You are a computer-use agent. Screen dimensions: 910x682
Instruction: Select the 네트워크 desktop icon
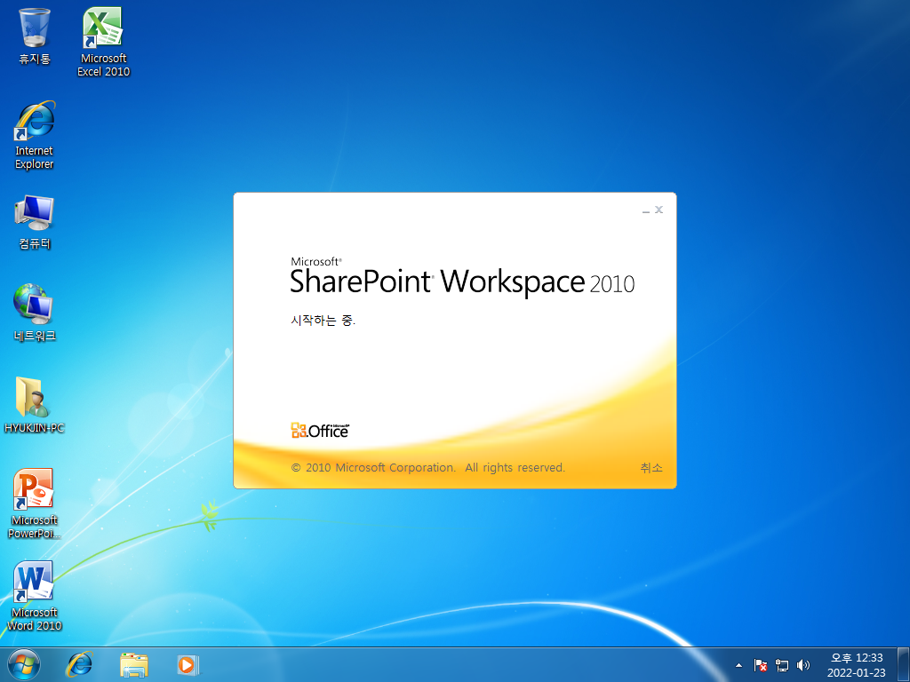(x=35, y=313)
